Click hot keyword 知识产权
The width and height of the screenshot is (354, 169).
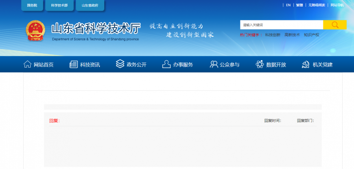pos(312,35)
